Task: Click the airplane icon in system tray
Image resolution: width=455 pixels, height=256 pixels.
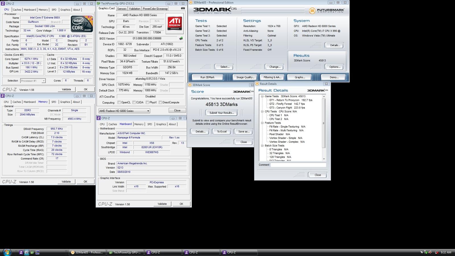Action: 421,252
